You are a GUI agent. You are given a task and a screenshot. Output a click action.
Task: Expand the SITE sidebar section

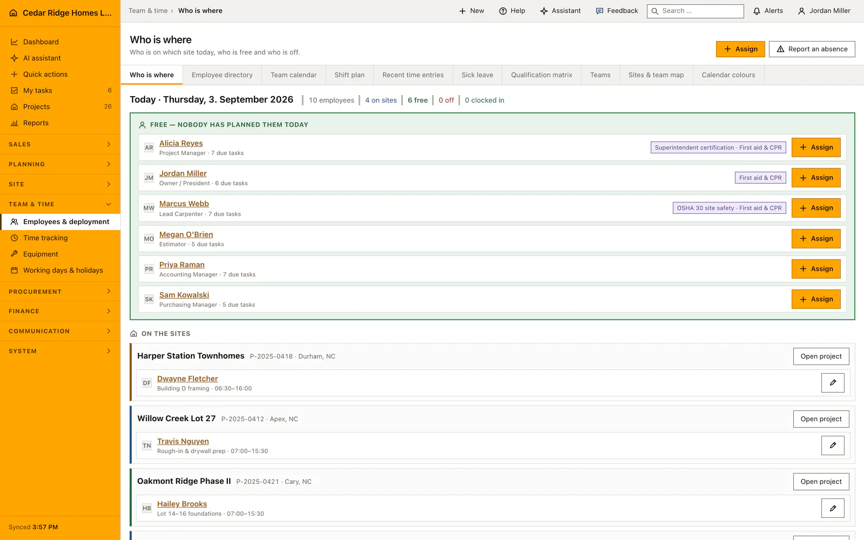click(60, 184)
